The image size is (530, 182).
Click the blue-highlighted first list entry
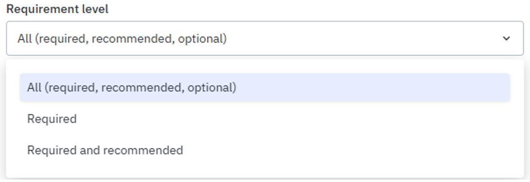[265, 87]
